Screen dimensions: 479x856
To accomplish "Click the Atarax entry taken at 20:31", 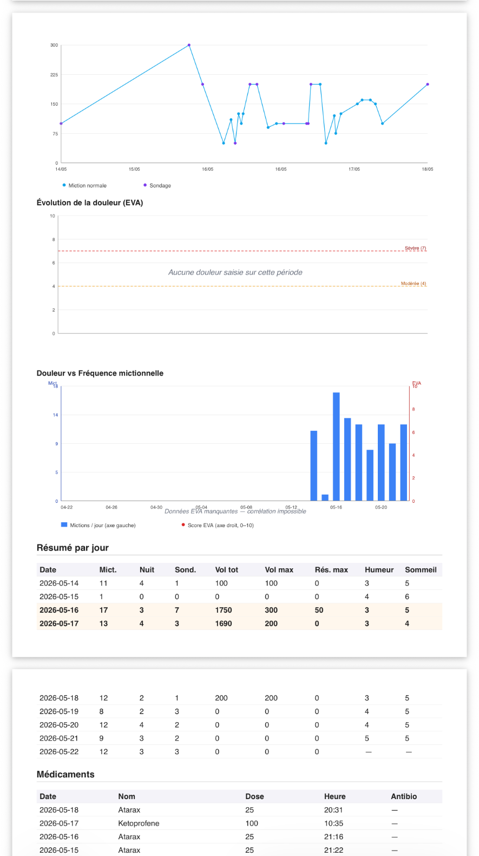I will 129,810.
